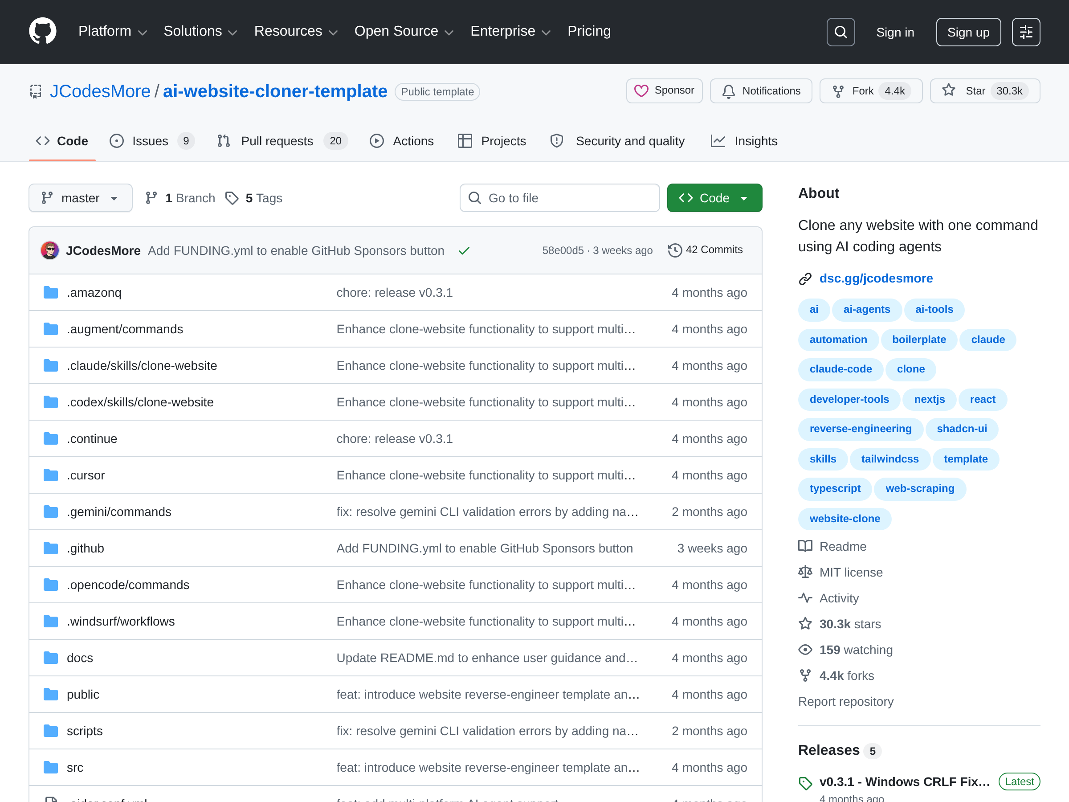View the 5 Tags list
The height and width of the screenshot is (802, 1069).
click(x=254, y=198)
